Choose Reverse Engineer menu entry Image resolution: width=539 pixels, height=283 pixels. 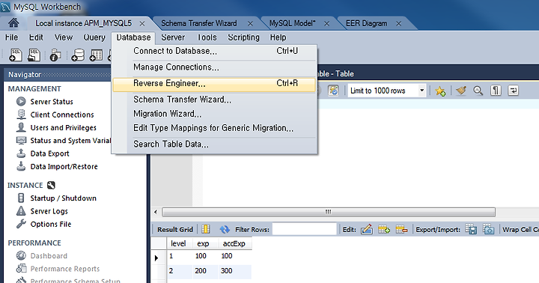[214, 85]
